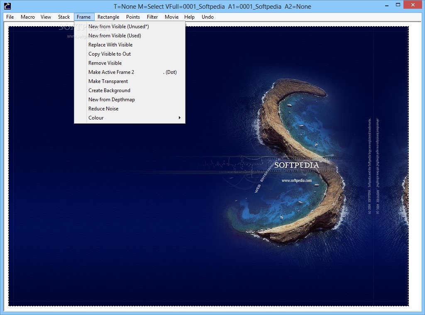The image size is (425, 315).
Task: Open the Movie menu
Action: pos(171,17)
